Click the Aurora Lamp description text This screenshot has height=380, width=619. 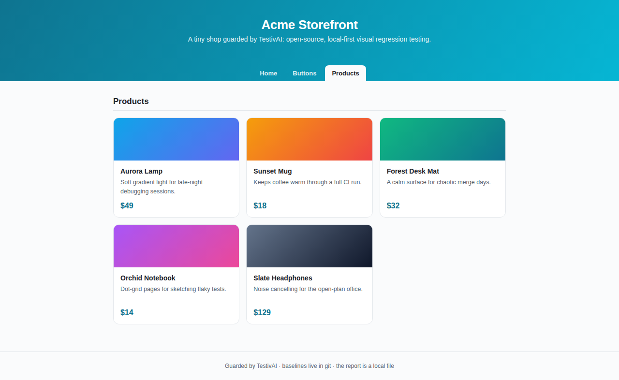pyautogui.click(x=162, y=187)
